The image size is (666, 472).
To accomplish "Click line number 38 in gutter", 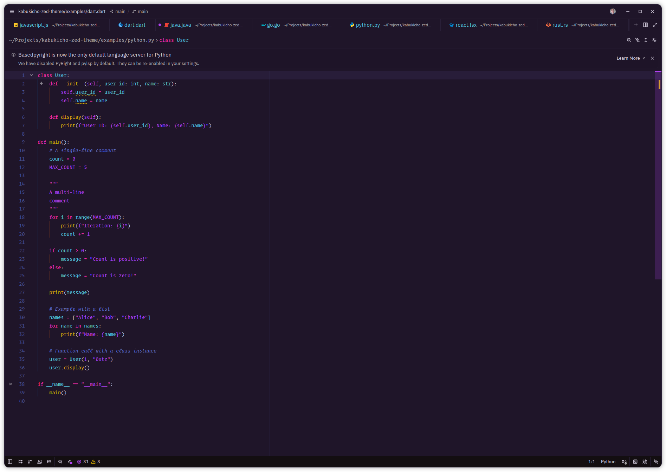I will click(x=22, y=384).
